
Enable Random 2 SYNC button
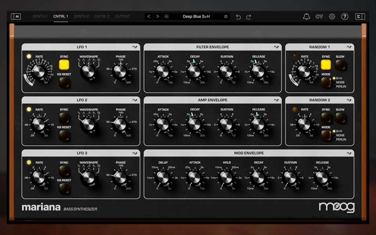326,118
